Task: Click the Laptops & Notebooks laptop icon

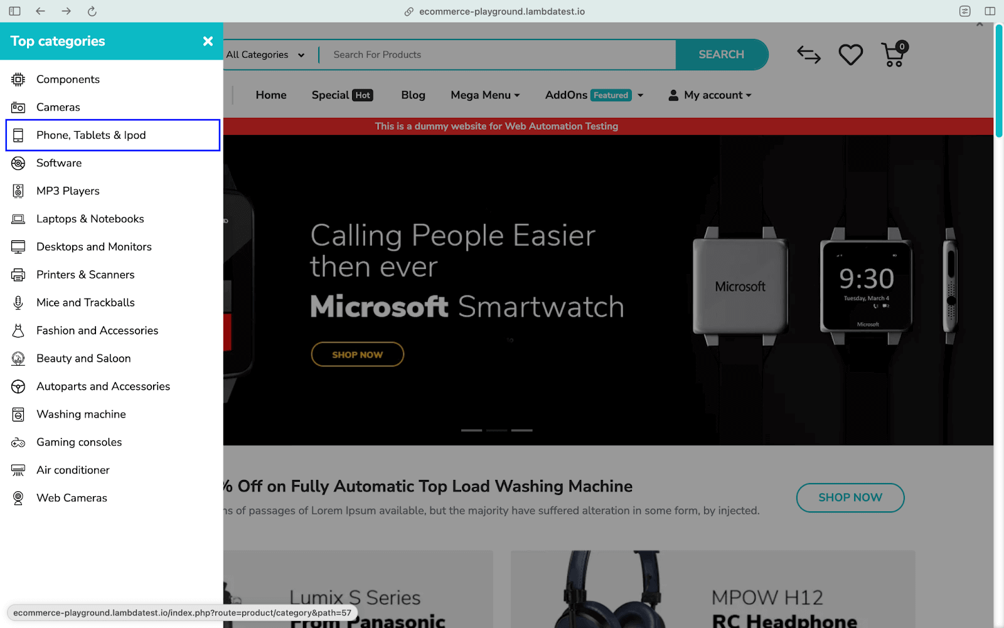Action: click(18, 219)
